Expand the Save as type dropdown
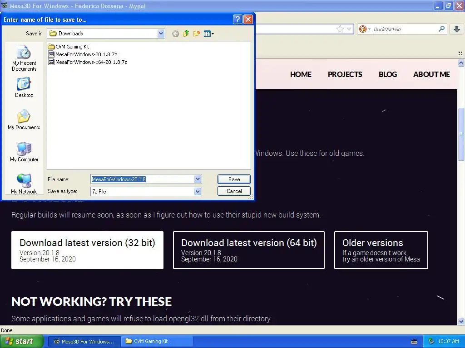 [198, 192]
